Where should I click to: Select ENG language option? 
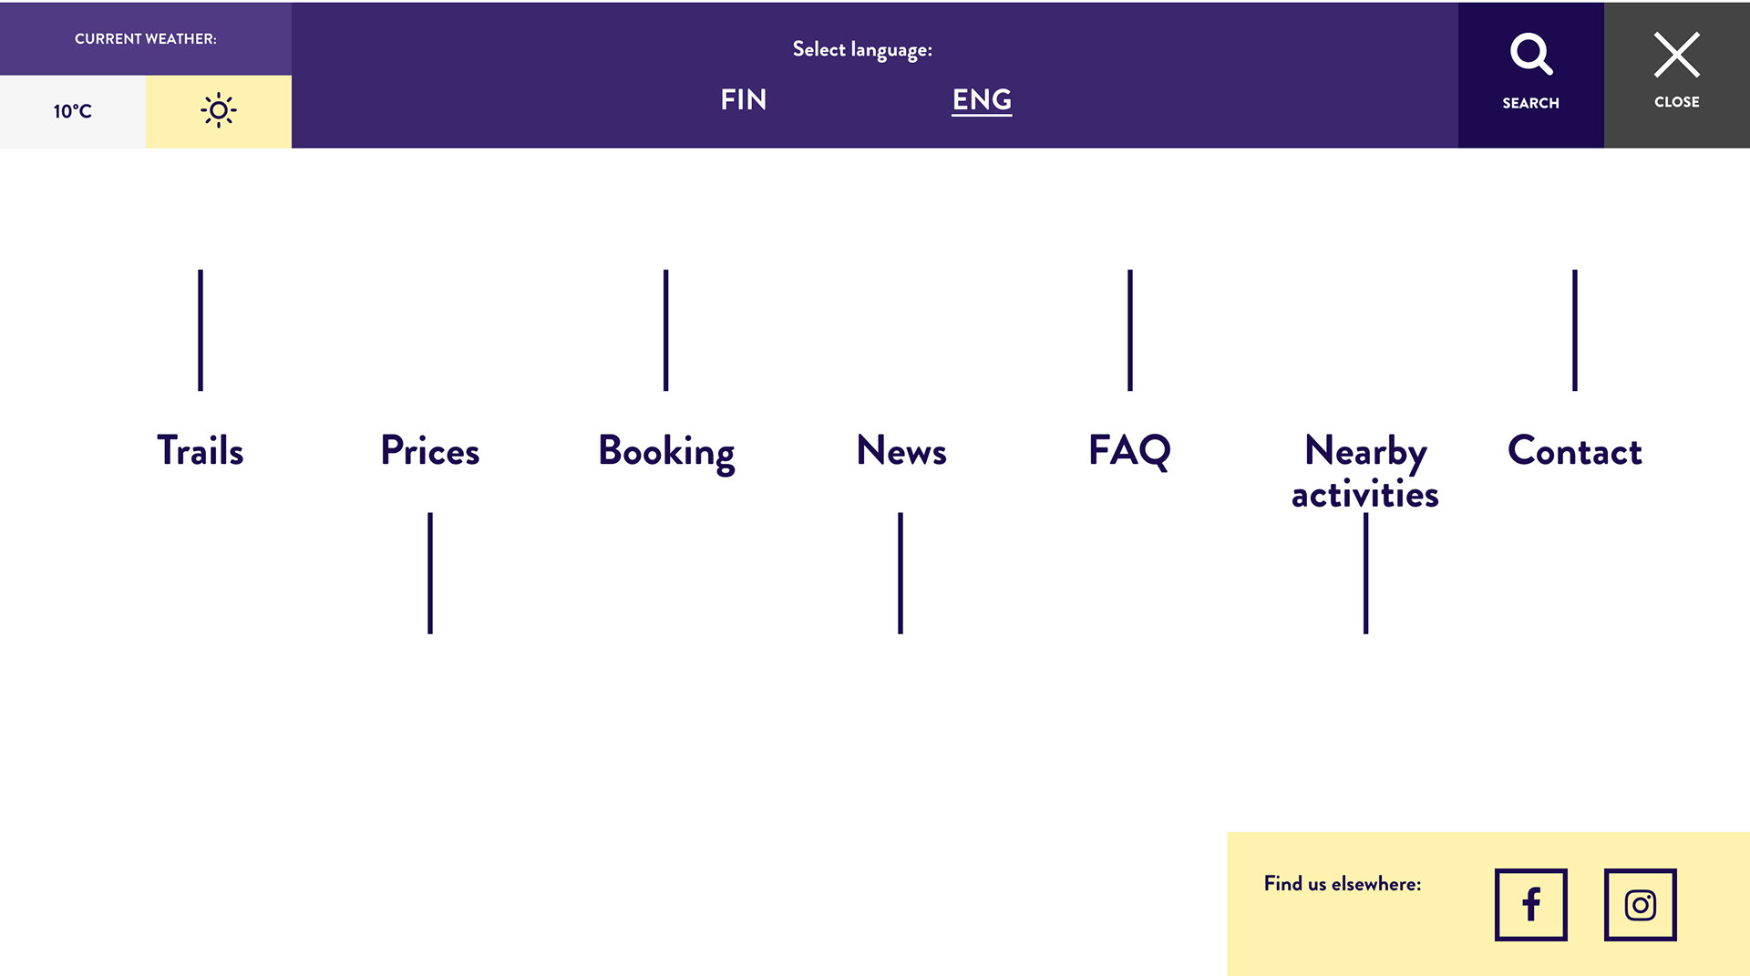point(982,99)
